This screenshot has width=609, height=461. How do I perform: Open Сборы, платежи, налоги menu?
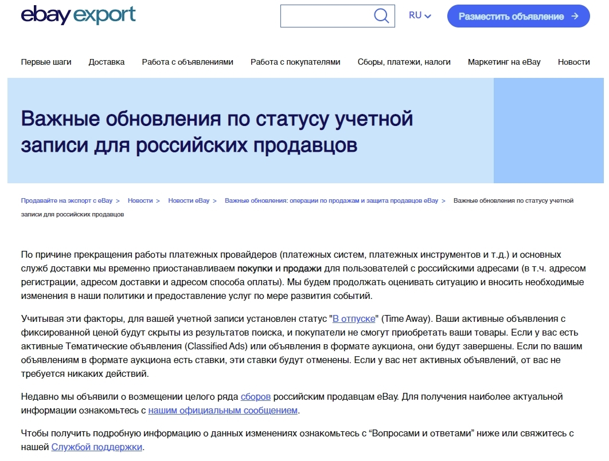pyautogui.click(x=404, y=62)
